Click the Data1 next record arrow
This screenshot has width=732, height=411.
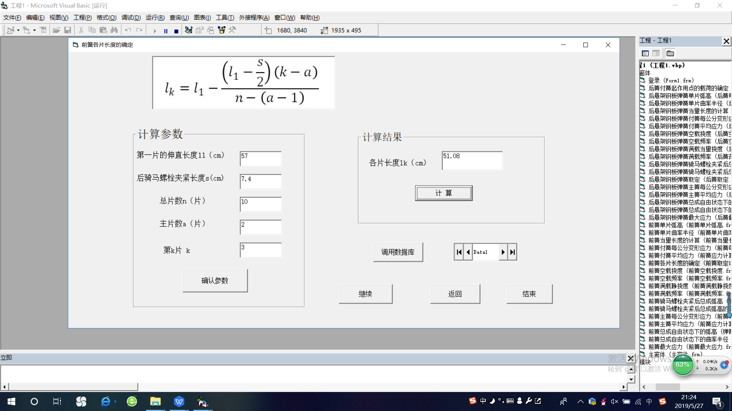[503, 252]
